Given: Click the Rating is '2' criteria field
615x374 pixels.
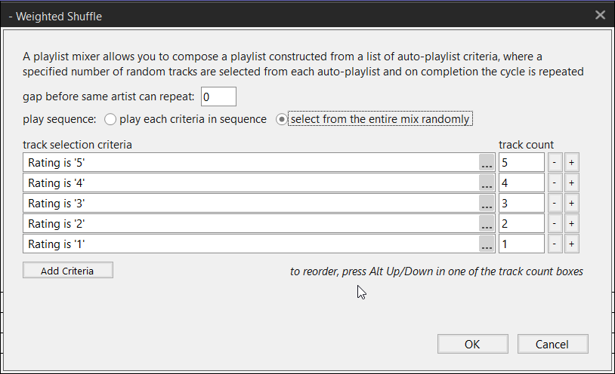Looking at the screenshot, I should click(x=249, y=224).
